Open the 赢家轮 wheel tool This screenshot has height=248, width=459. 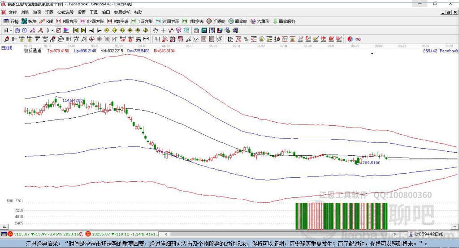[x=238, y=21]
